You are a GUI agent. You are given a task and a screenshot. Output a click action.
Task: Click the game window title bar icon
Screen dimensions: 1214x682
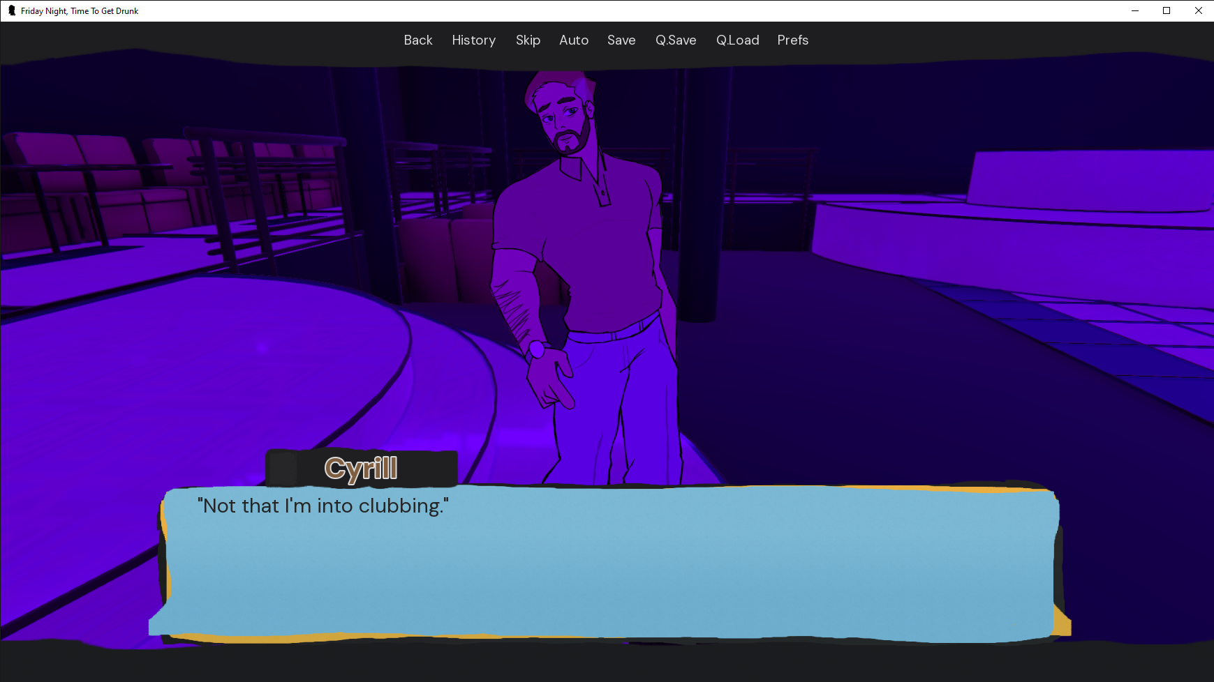(11, 10)
